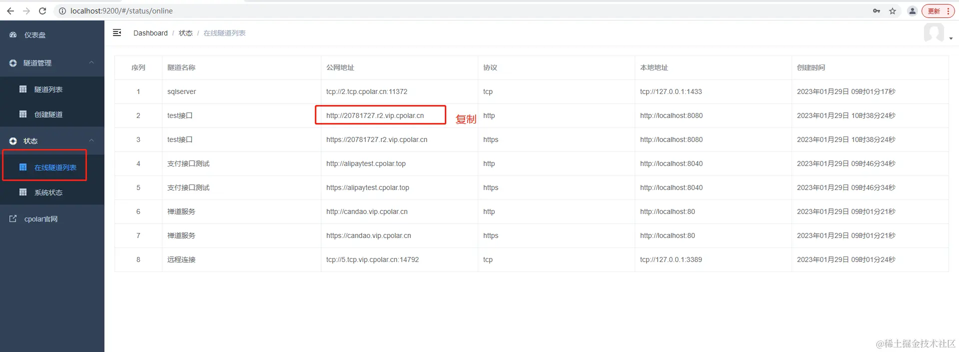Open saved passwords key icon
The image size is (959, 352).
[877, 11]
